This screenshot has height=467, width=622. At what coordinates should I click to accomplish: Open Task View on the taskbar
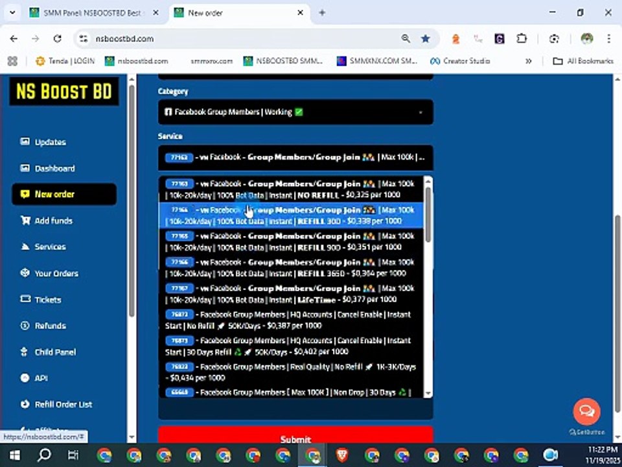(73, 455)
